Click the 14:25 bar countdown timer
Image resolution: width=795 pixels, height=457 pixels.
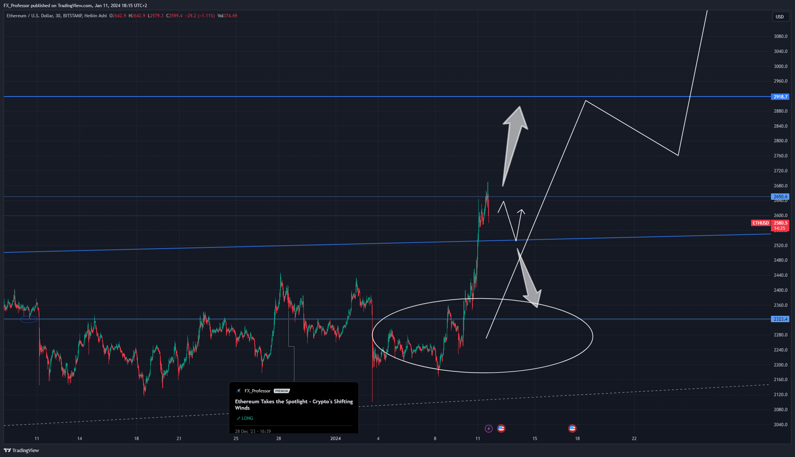[780, 228]
